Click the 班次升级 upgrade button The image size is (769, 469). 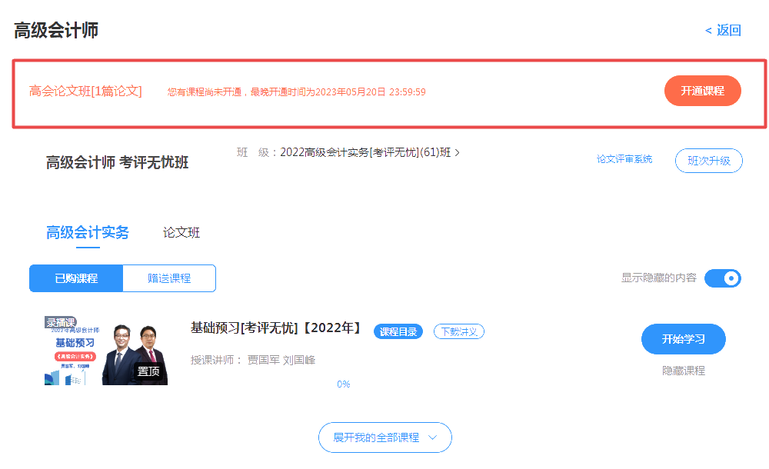point(708,160)
